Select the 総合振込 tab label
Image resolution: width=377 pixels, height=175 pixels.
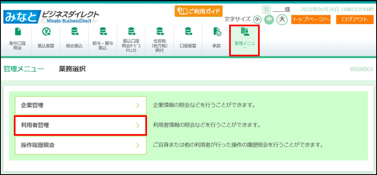74,46
